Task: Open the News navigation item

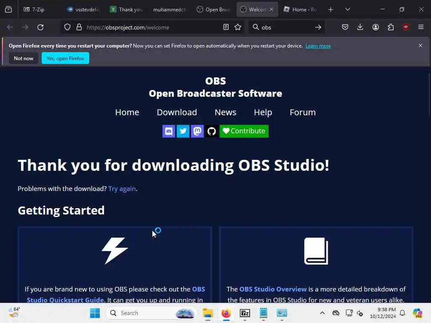Action: (226, 112)
